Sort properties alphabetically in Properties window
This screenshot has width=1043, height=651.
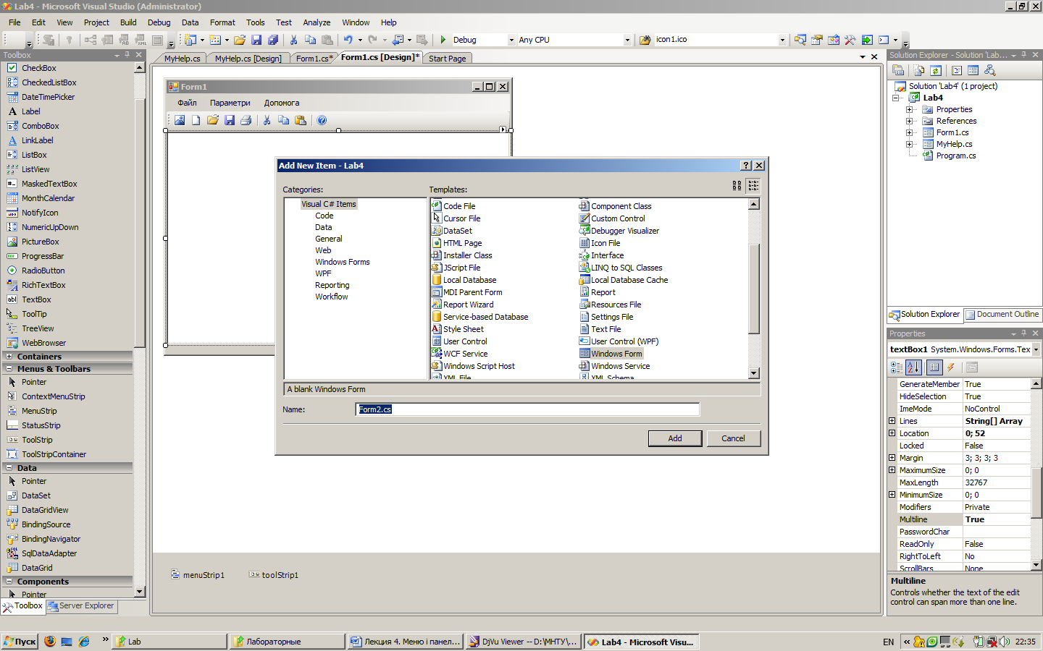coord(913,367)
